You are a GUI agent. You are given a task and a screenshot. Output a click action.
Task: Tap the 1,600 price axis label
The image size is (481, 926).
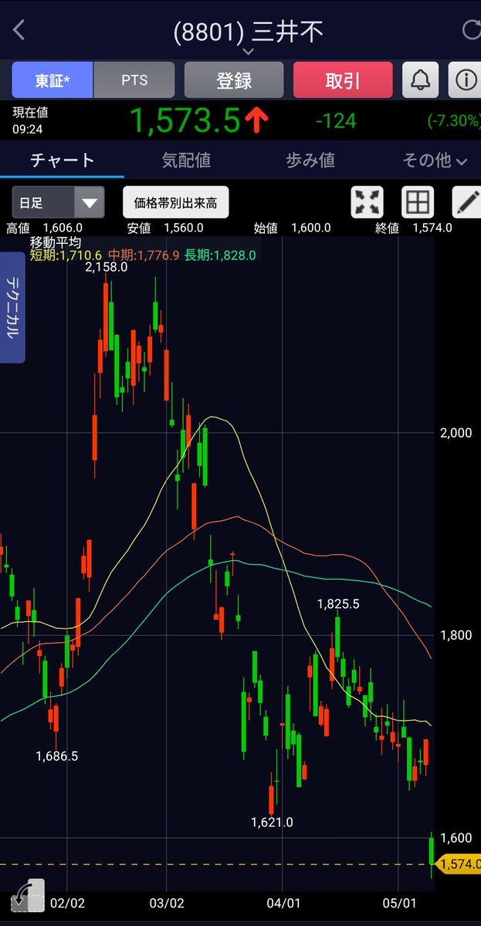456,838
